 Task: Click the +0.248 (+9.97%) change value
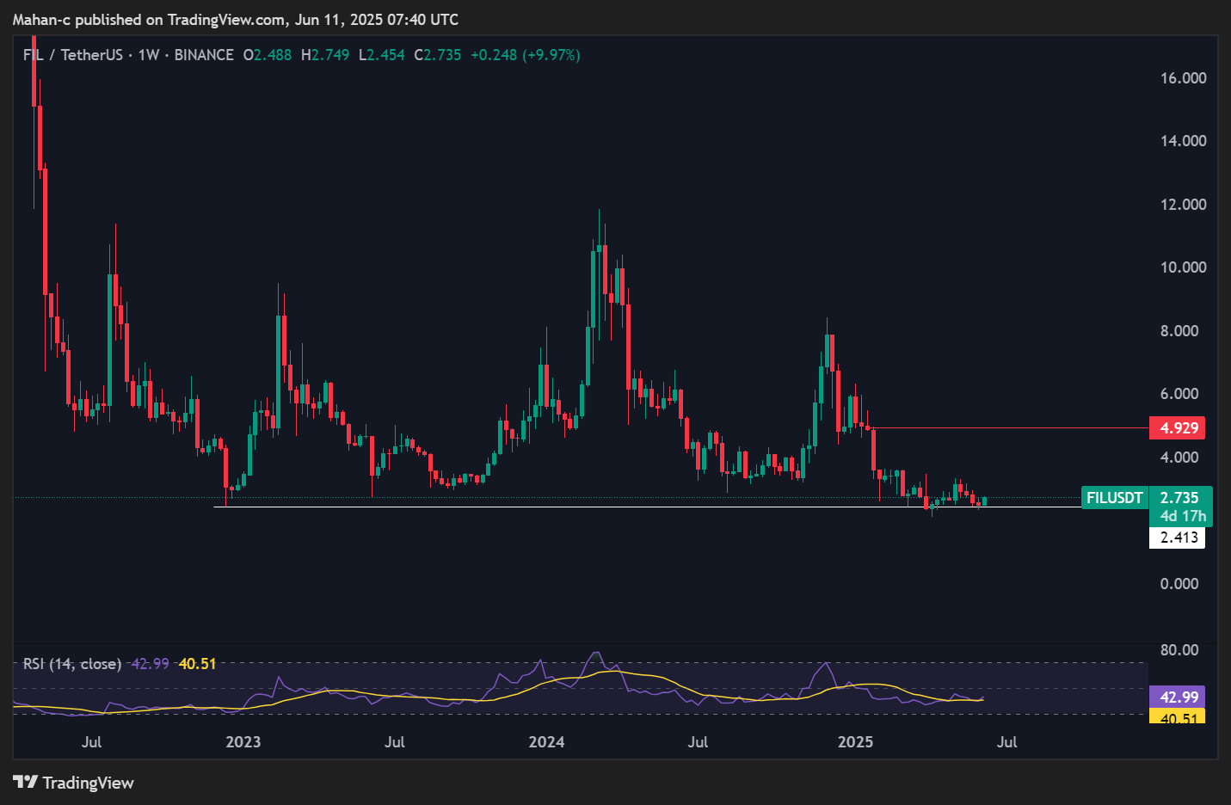click(525, 55)
